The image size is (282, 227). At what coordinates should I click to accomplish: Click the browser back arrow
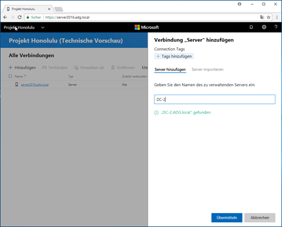[5, 17]
